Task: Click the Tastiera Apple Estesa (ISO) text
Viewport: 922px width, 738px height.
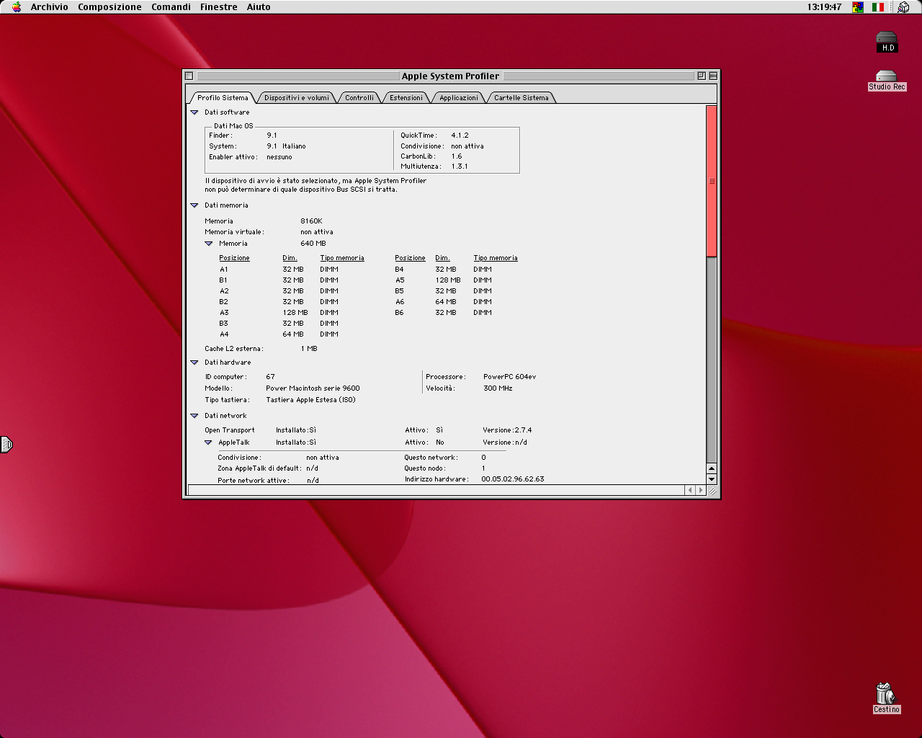Action: [310, 400]
